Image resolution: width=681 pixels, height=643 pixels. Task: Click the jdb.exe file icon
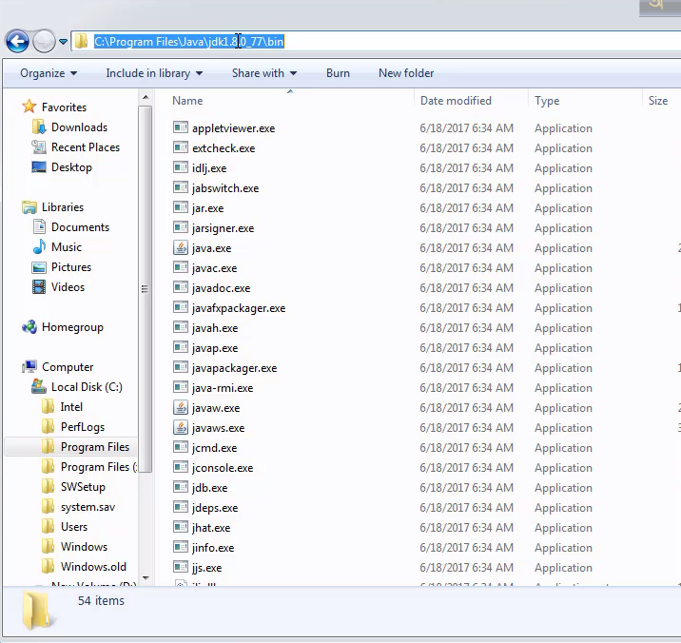[x=181, y=487]
